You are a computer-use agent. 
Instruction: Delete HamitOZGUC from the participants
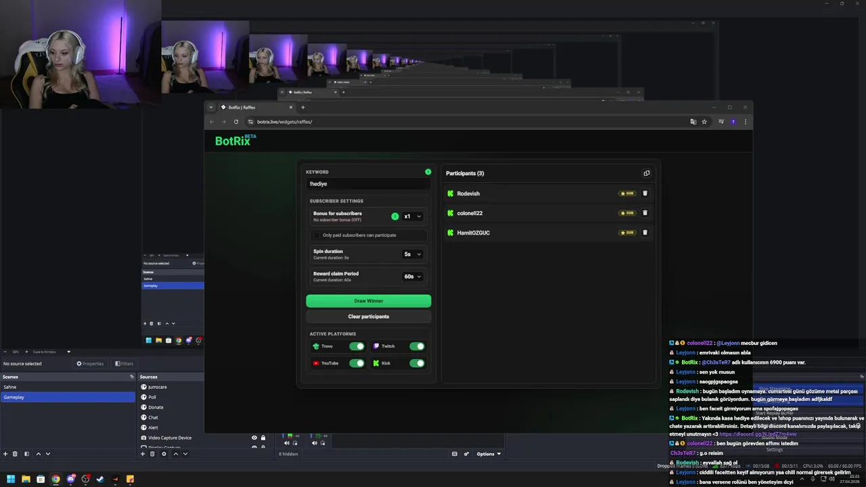645,233
